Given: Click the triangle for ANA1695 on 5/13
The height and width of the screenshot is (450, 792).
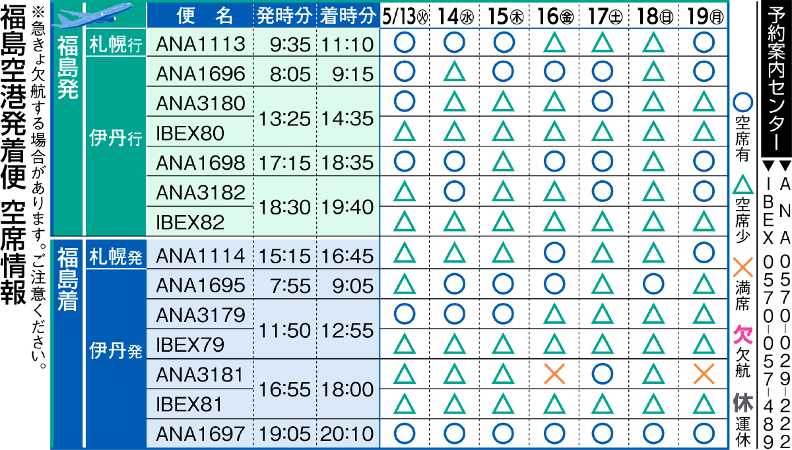Looking at the screenshot, I should tap(405, 283).
